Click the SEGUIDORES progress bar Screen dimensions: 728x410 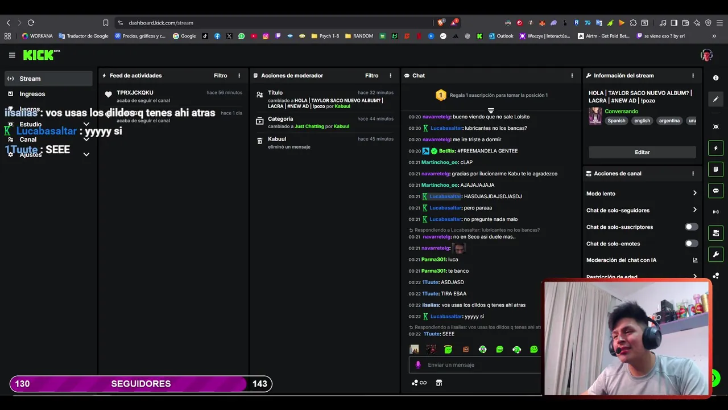coord(141,384)
